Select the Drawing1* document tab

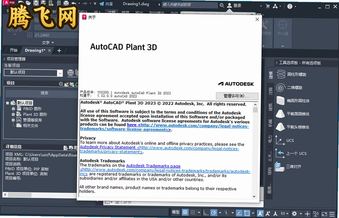coord(35,50)
